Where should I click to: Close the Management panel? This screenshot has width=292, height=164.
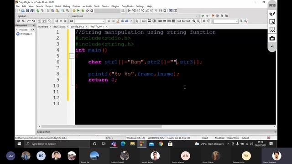click(34, 26)
